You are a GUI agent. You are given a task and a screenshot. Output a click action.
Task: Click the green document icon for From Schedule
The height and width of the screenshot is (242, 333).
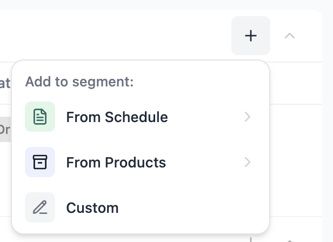40,117
